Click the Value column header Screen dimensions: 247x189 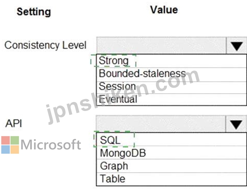point(164,10)
